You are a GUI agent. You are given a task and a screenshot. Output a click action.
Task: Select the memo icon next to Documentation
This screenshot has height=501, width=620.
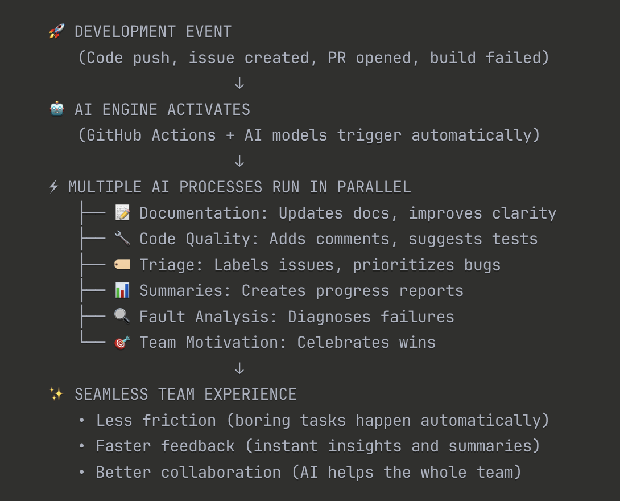(122, 213)
